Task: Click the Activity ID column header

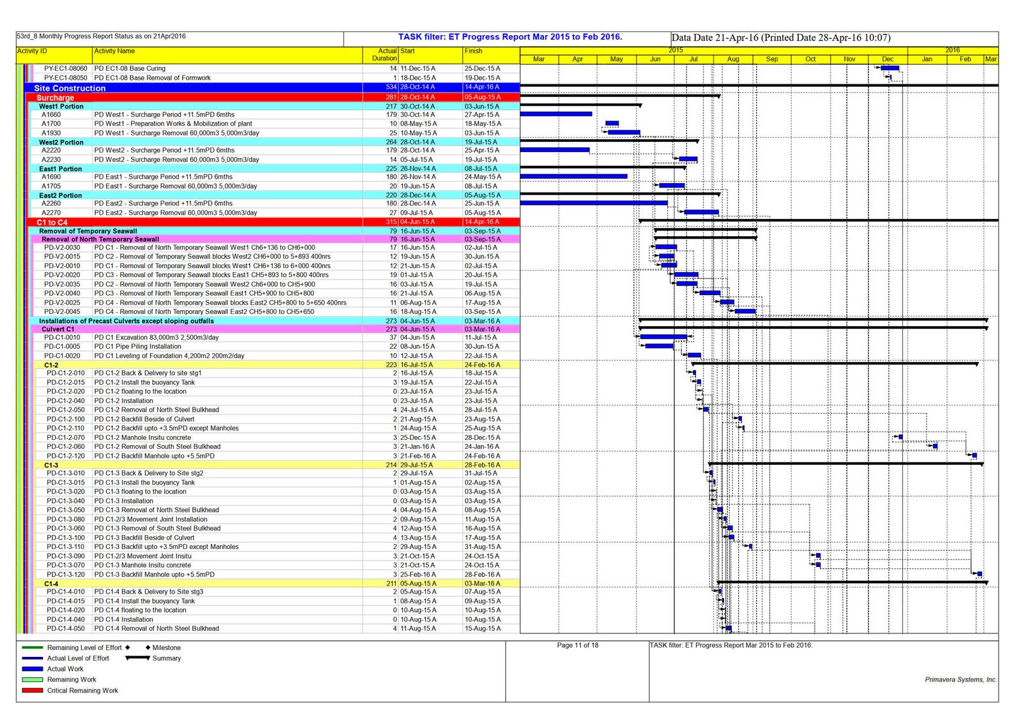Action: coord(54,55)
